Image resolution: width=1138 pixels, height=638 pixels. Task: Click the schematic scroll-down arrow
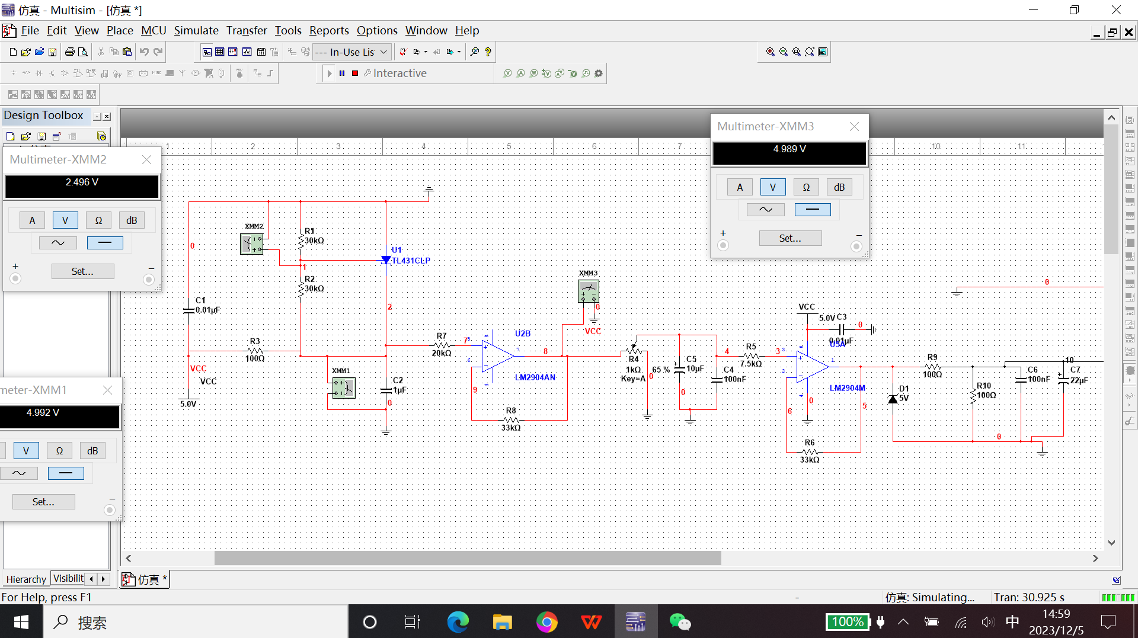click(x=1111, y=543)
